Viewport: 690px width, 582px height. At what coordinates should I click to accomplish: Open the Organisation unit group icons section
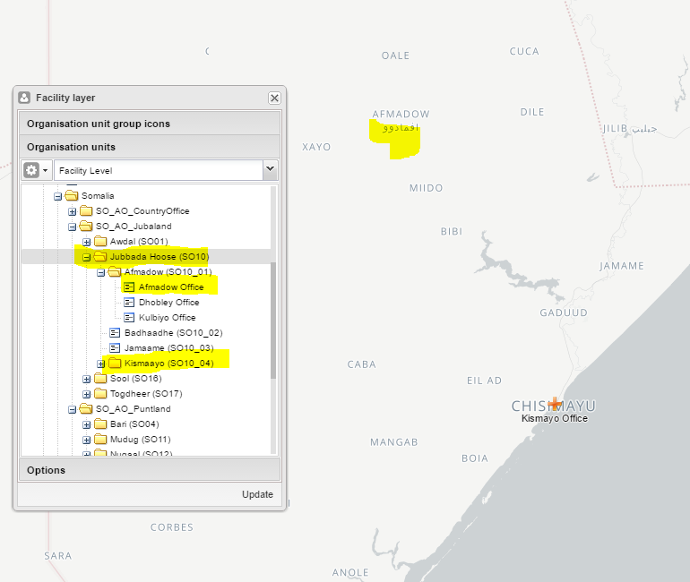150,124
